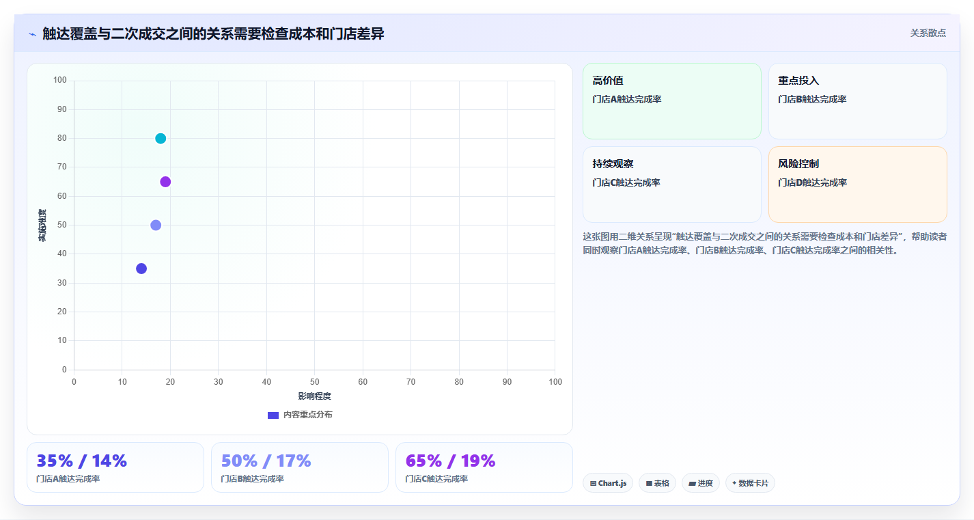Click 门店B触达完成率 under the 50% stat
Screen dimensions: 974x520
point(252,479)
